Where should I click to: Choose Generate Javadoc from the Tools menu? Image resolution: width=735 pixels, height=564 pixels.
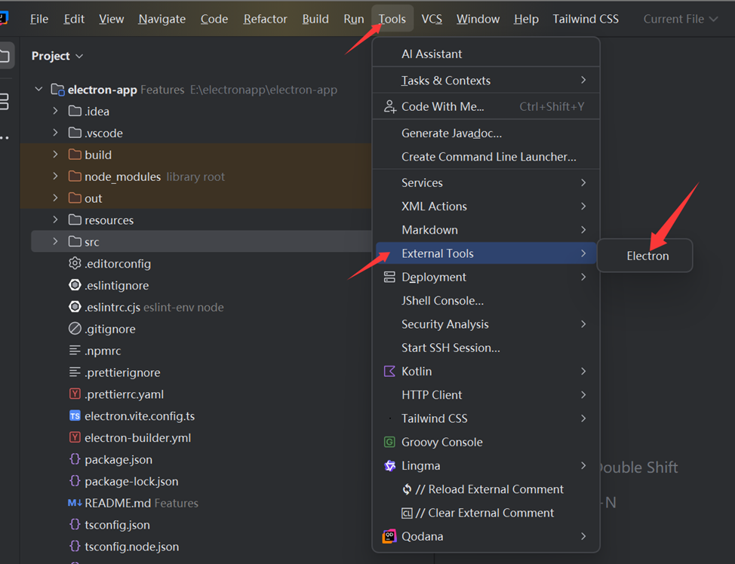(451, 133)
